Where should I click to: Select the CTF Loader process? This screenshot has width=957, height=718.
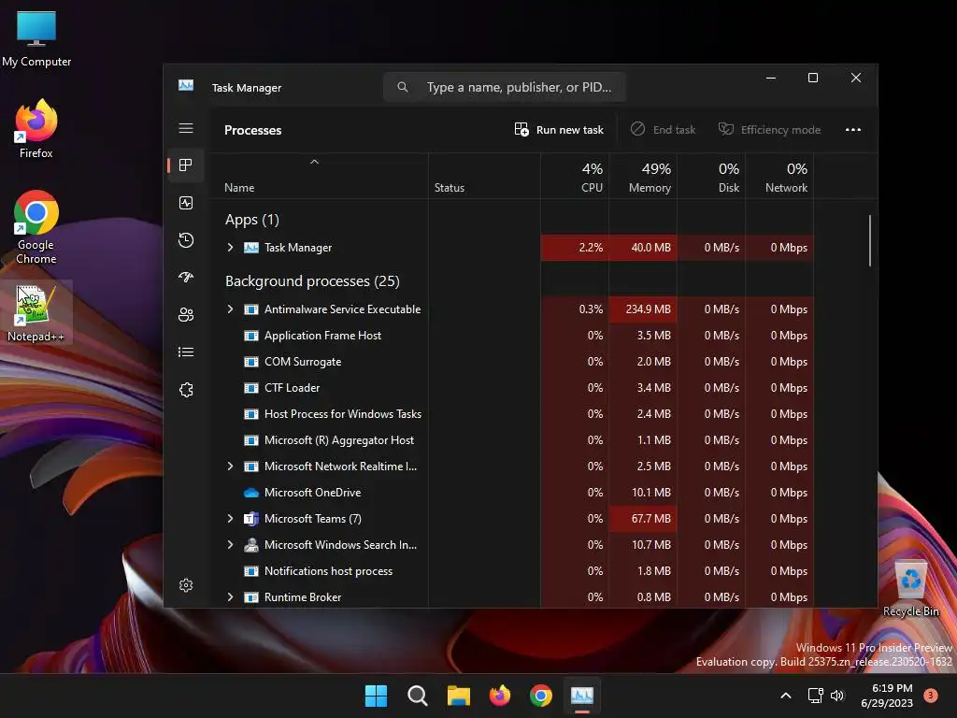point(513,388)
